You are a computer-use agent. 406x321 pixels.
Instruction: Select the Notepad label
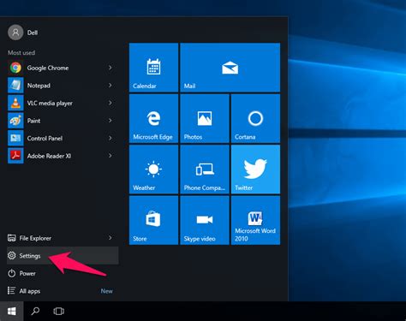39,86
